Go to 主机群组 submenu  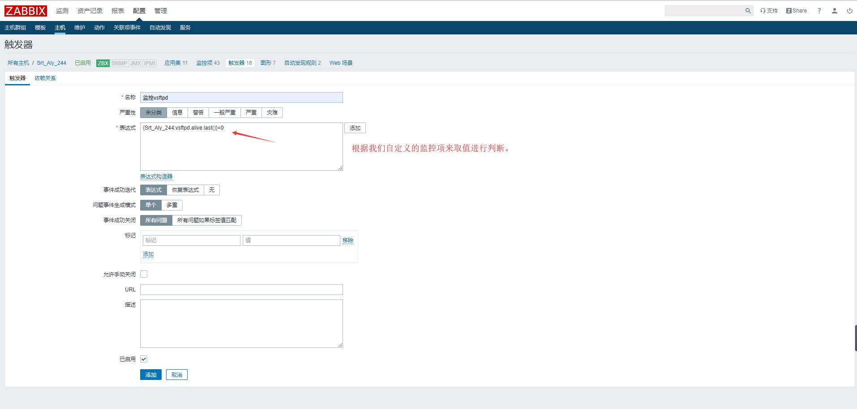tap(15, 28)
